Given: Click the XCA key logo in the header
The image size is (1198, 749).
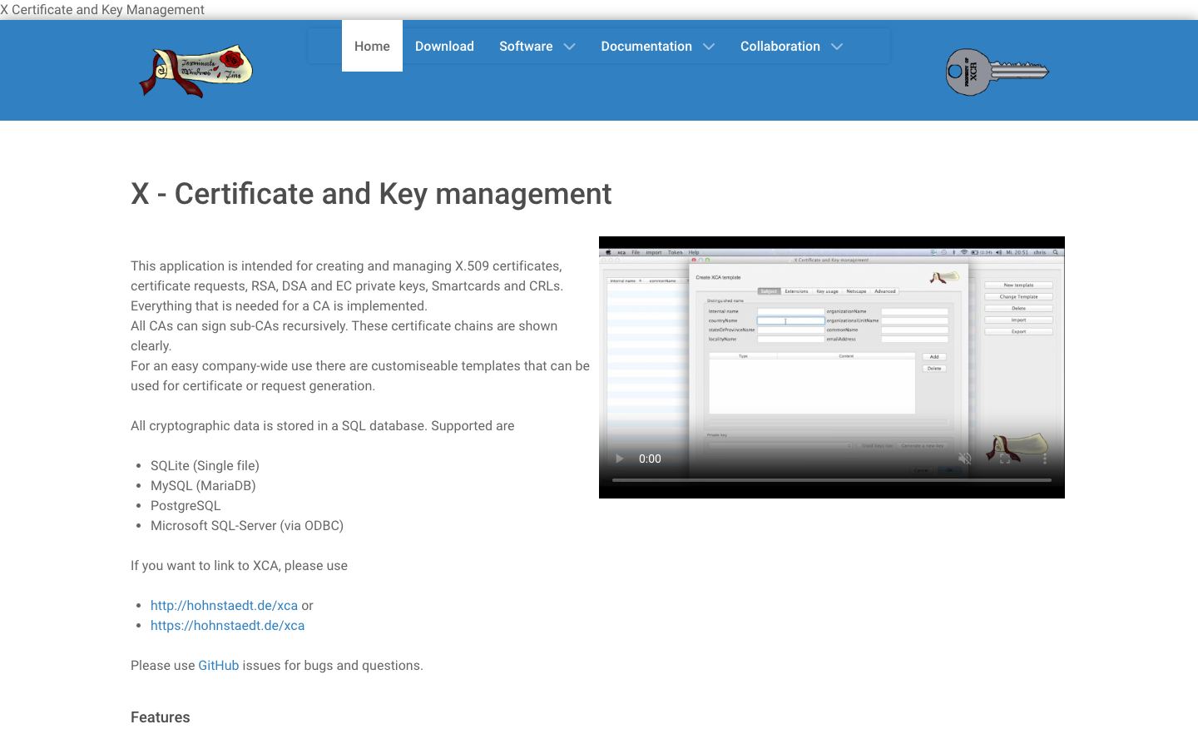Looking at the screenshot, I should [997, 72].
